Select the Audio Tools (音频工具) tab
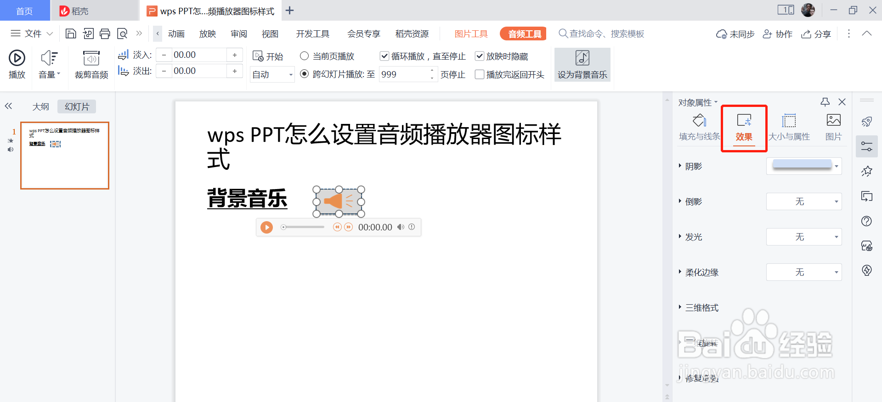Screen dimensions: 882x402 523,34
